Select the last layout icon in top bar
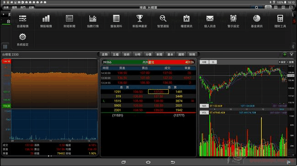Image resolution: width=297 pixels, height=166 pixels. pyautogui.click(x=291, y=7)
